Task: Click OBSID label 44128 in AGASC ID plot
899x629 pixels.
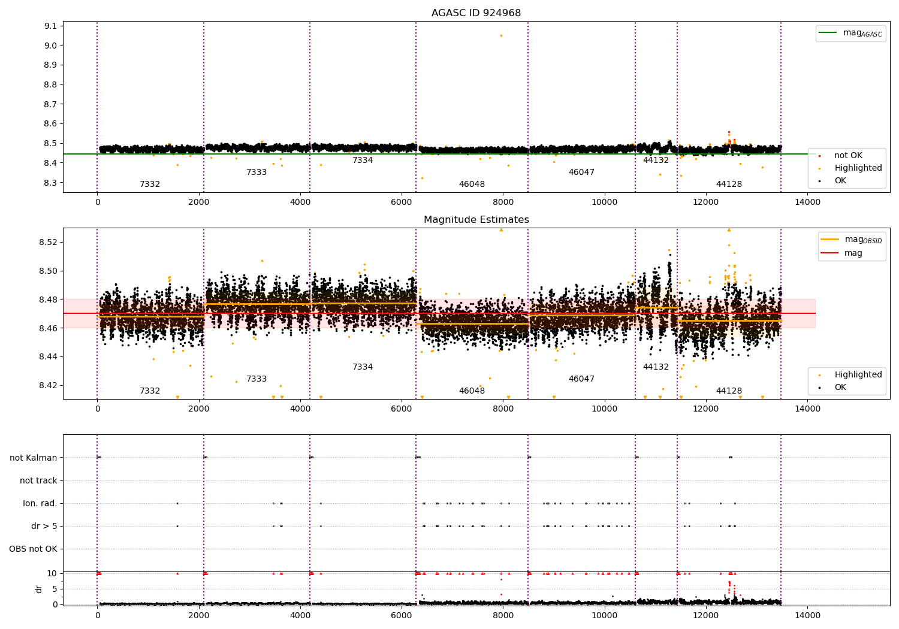Action: [x=729, y=185]
